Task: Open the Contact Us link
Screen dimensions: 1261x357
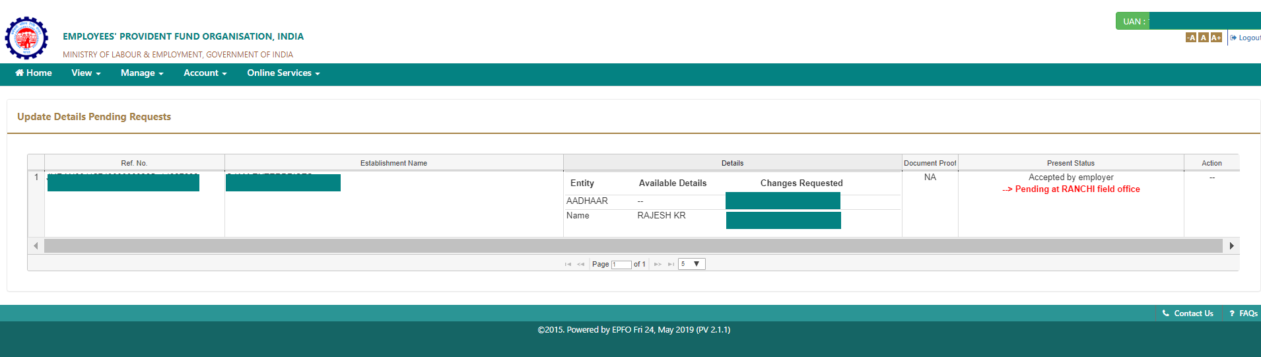Action: click(x=1188, y=313)
